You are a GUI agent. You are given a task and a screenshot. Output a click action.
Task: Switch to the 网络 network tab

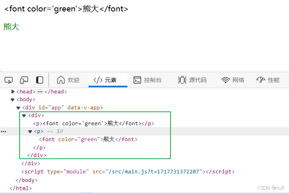pyautogui.click(x=233, y=80)
